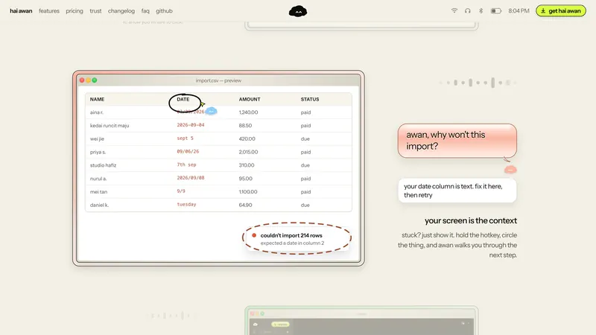Open the trust nav item
Image resolution: width=596 pixels, height=335 pixels.
coord(95,11)
